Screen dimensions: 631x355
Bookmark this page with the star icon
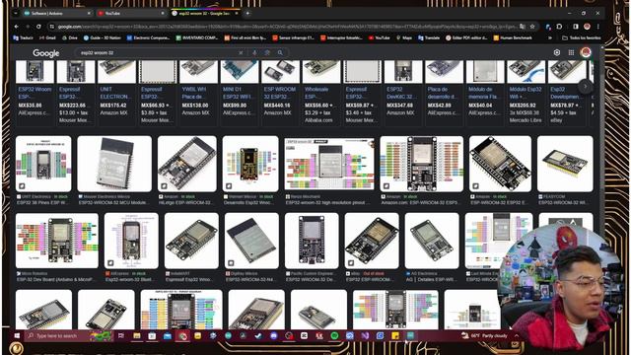click(532, 27)
